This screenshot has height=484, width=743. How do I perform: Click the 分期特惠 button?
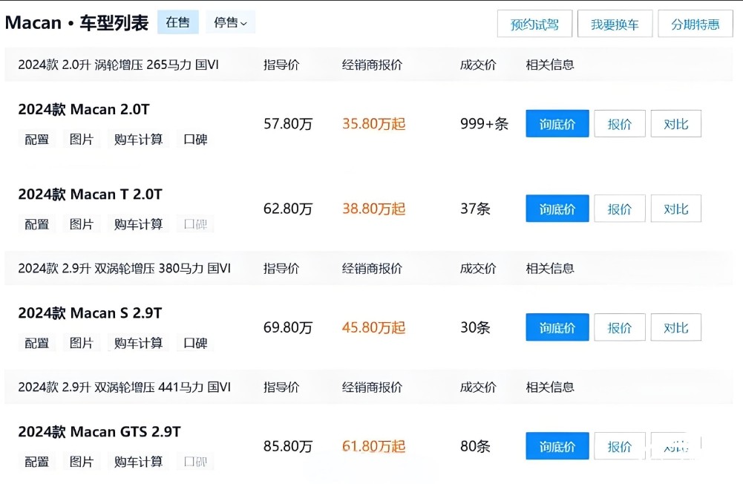(695, 24)
